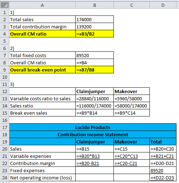Click formula =+B20+C20

pyautogui.click(x=163, y=149)
